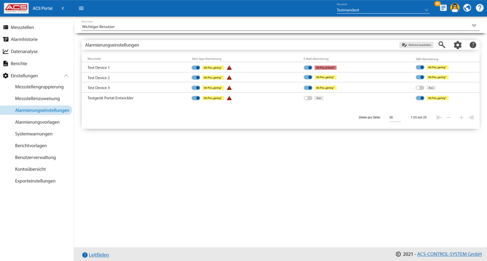Open Berichtvorlagen settings page
The image size is (487, 261).
tap(31, 146)
